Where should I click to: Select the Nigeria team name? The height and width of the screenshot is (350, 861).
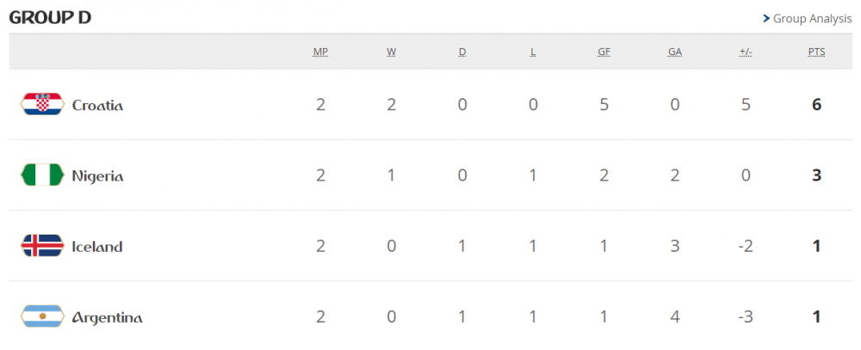tap(97, 176)
